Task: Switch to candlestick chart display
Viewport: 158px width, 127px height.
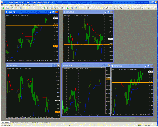Action: pyautogui.click(x=44, y=8)
